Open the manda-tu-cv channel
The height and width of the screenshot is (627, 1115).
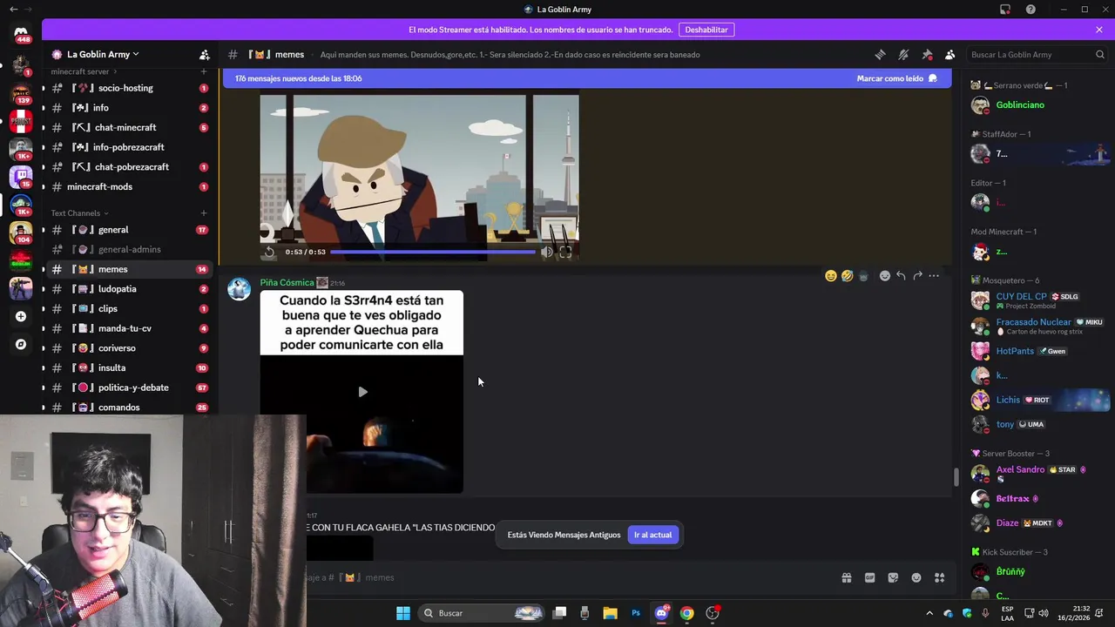129,328
